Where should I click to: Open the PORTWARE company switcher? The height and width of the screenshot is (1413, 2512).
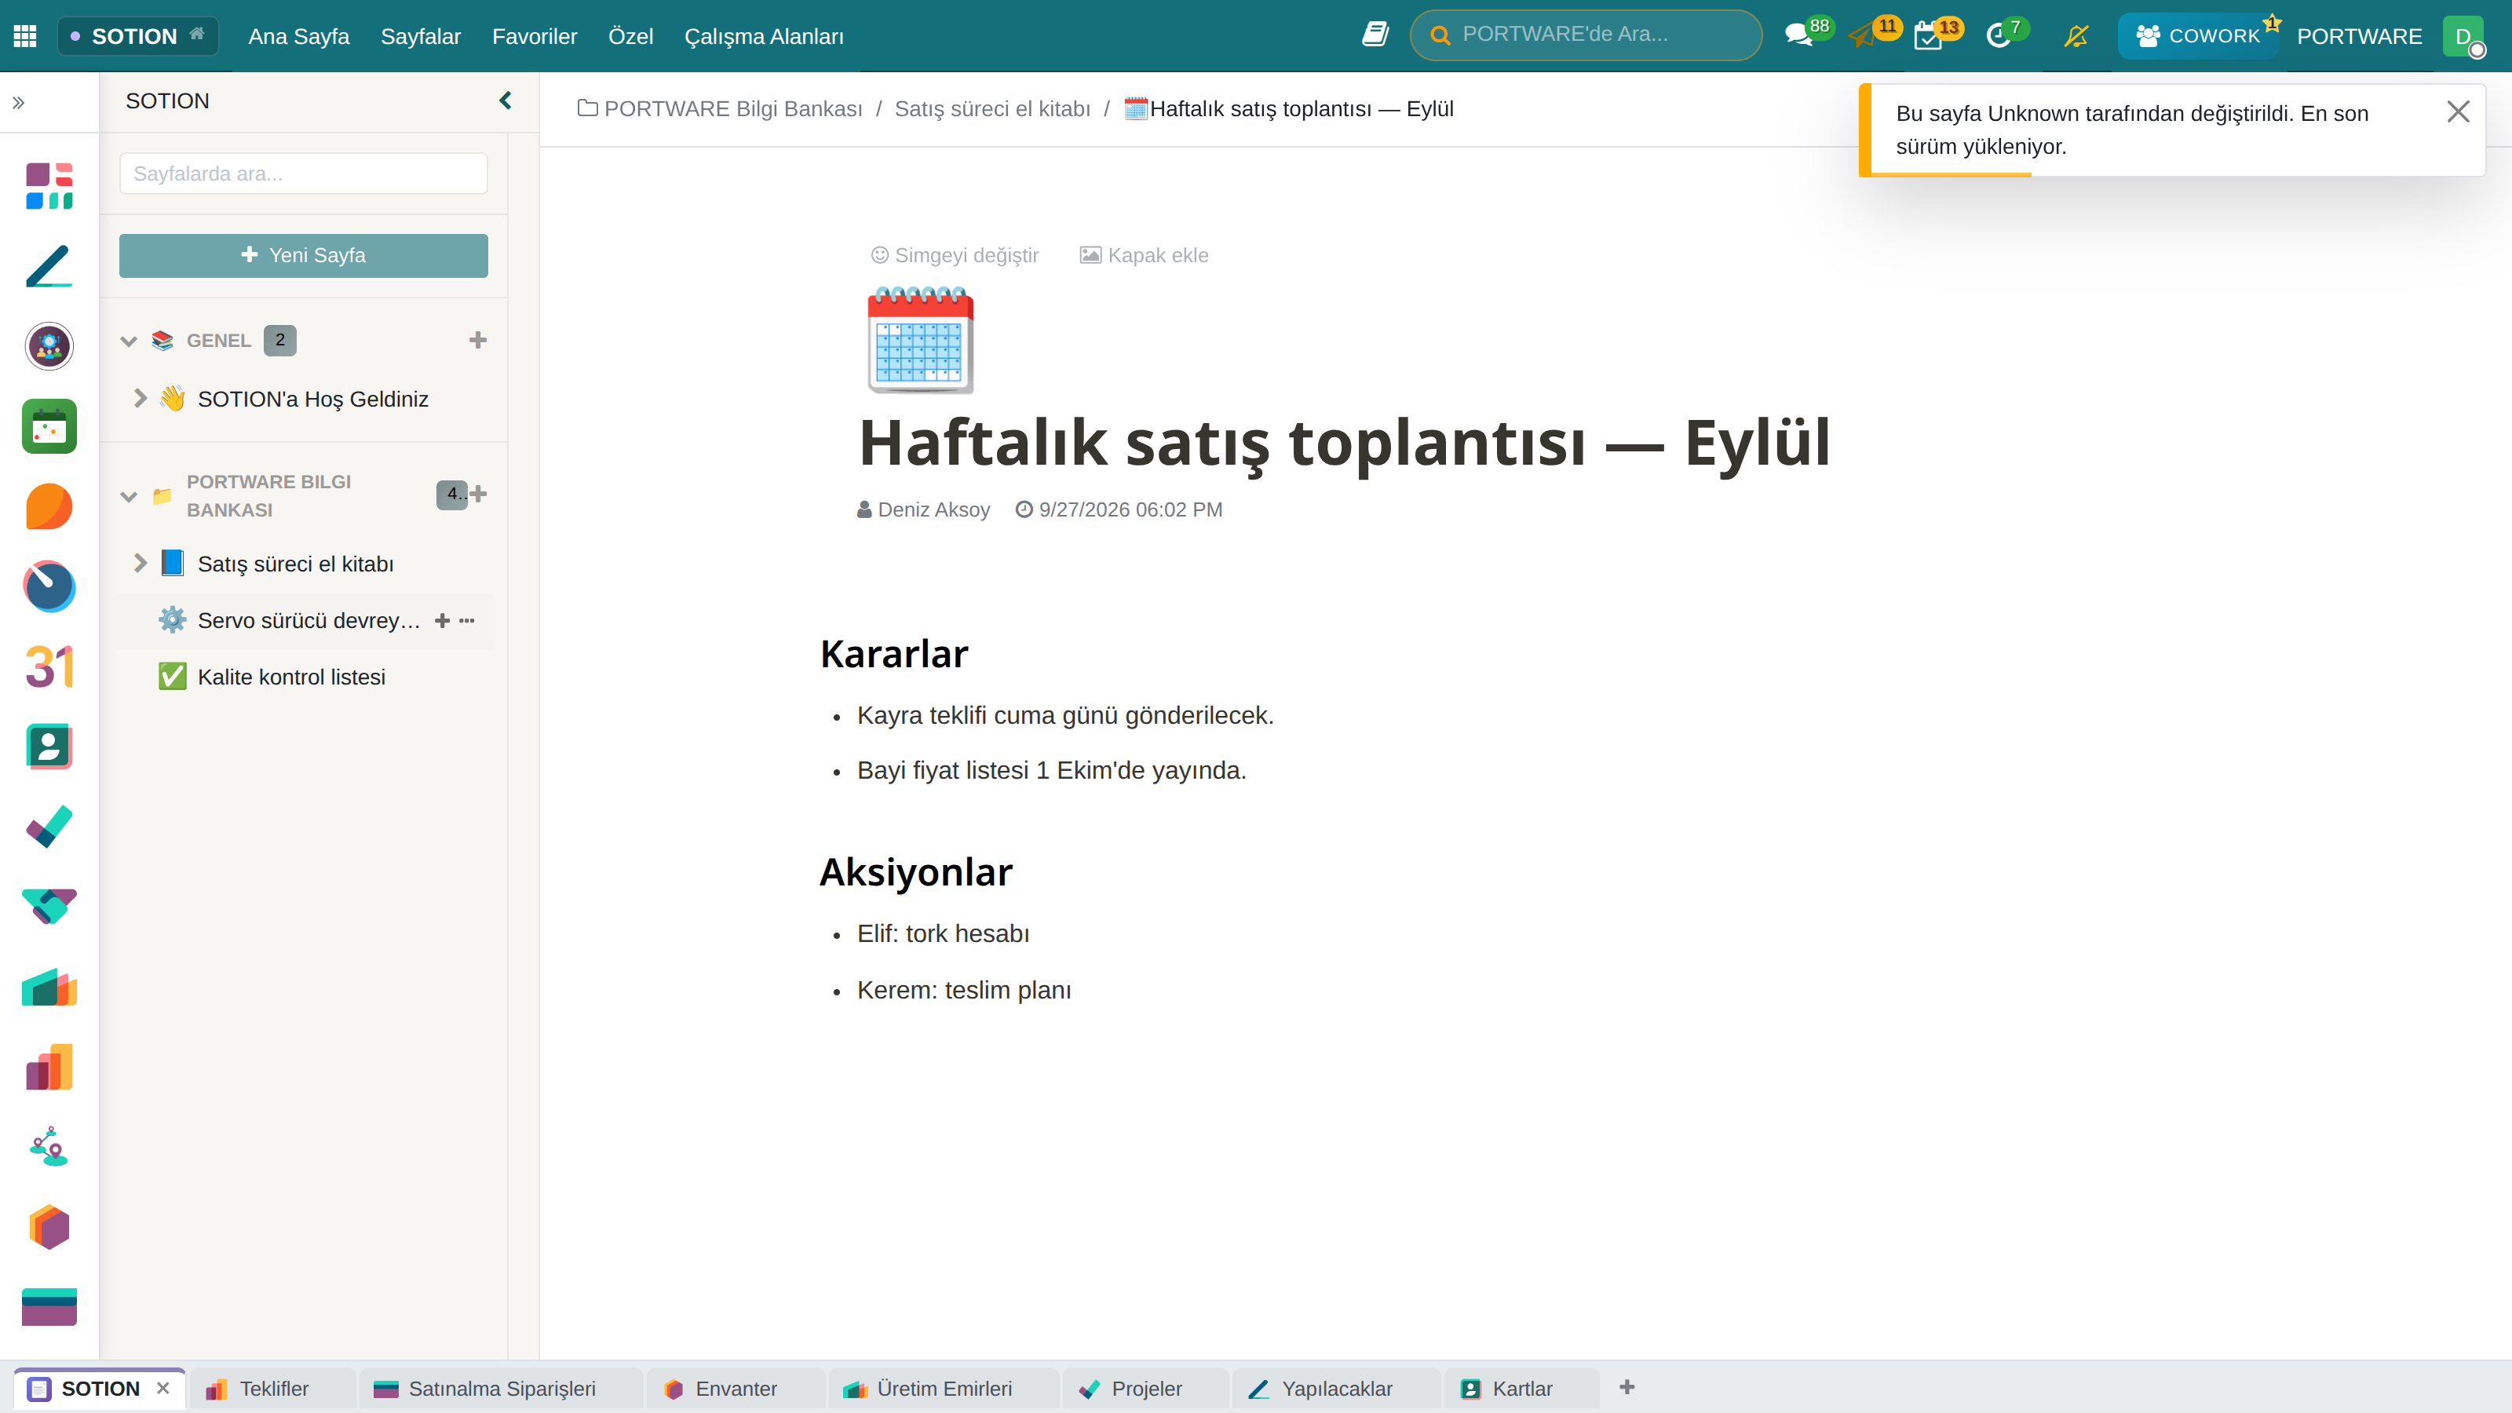point(2359,36)
